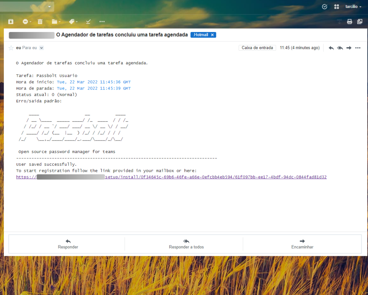This screenshot has width=368, height=295.
Task: Open the tasks checkmark icon at top
Action: pos(325,6)
